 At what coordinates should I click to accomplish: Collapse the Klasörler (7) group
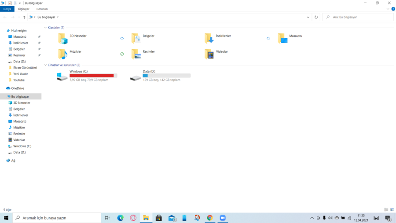pyautogui.click(x=45, y=28)
